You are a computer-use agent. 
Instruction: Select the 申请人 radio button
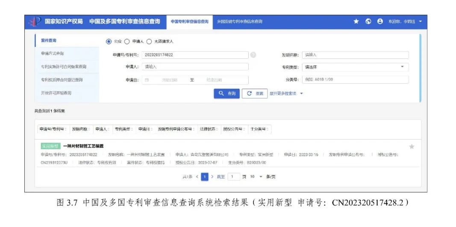pyautogui.click(x=127, y=41)
